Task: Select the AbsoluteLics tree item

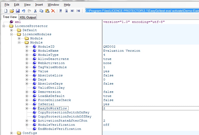Action: coord(50,75)
